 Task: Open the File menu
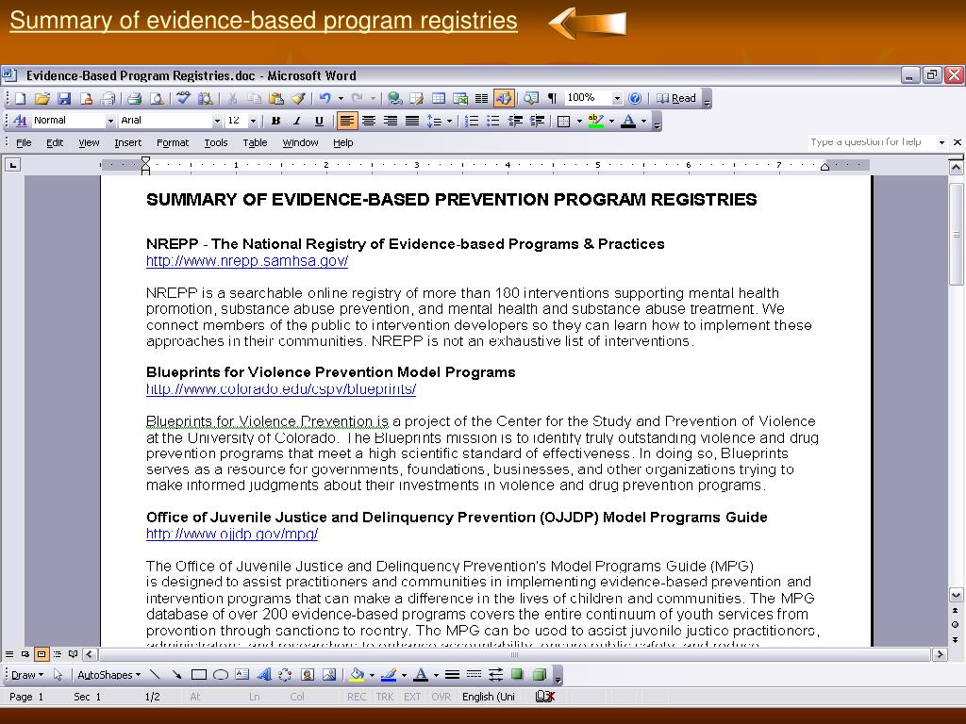[x=24, y=143]
